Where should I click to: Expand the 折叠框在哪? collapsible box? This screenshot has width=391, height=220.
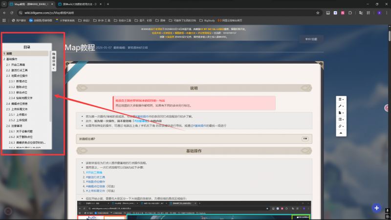pos(305,139)
